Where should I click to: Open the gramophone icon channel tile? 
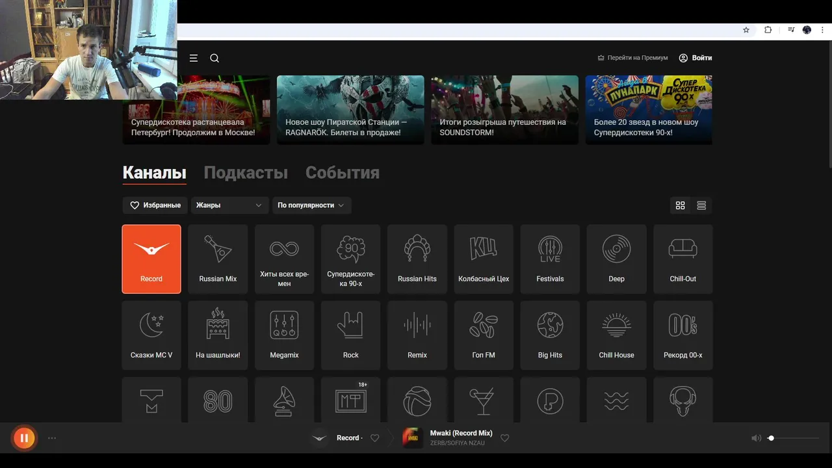coord(284,400)
